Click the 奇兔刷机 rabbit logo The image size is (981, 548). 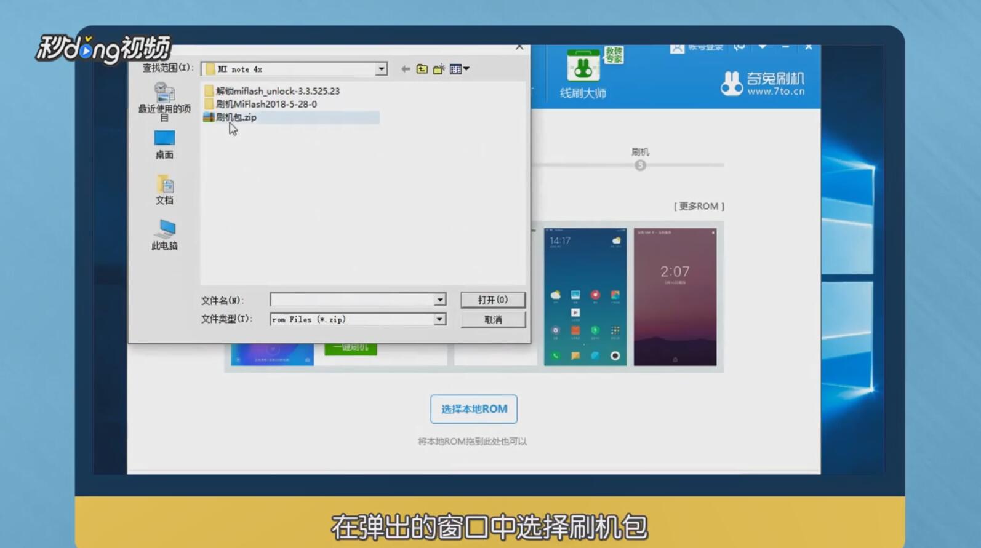[x=731, y=83]
